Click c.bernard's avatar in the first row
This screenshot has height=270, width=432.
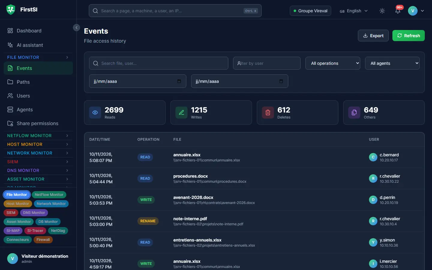pos(373,157)
